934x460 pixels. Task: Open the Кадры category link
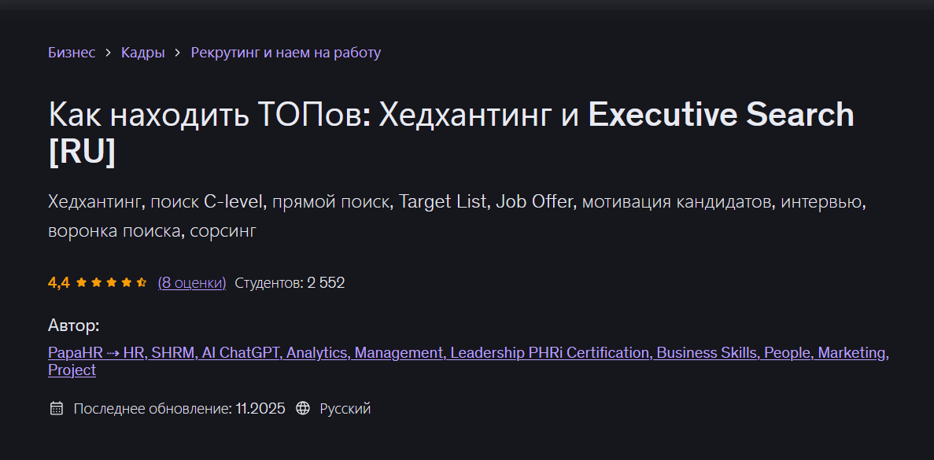143,52
